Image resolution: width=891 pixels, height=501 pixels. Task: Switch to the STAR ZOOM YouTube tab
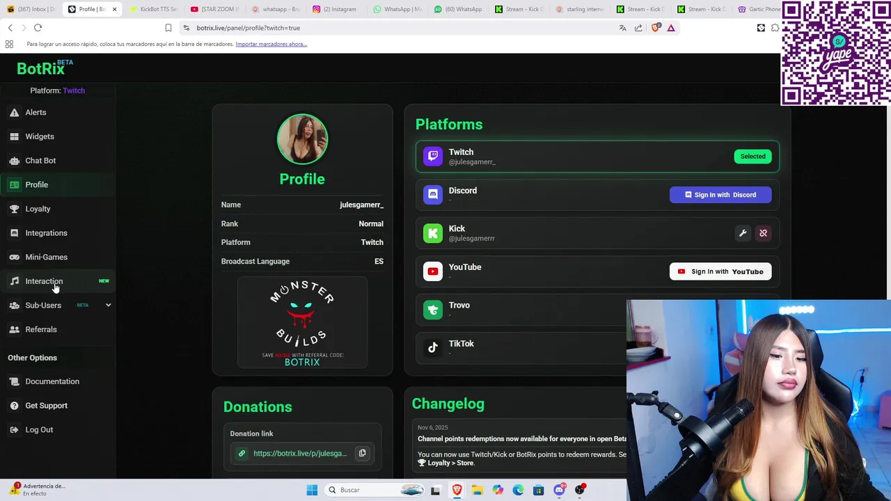[x=214, y=9]
